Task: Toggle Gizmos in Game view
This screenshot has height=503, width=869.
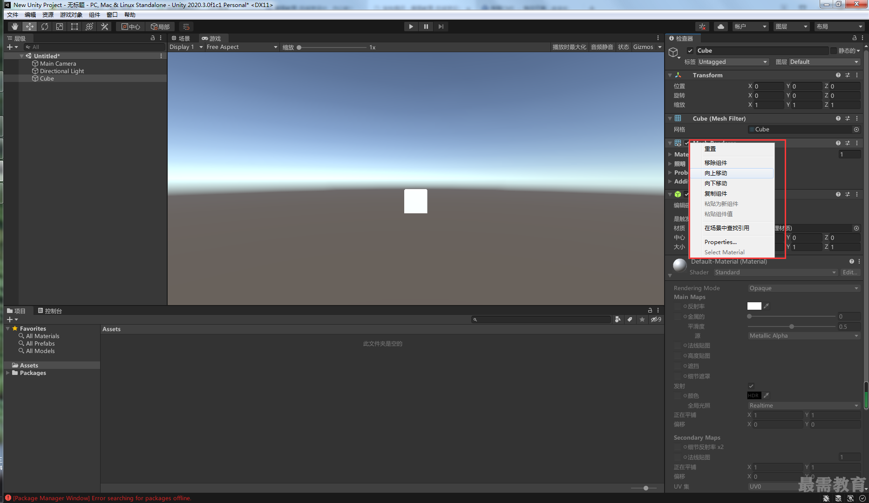Action: point(643,47)
